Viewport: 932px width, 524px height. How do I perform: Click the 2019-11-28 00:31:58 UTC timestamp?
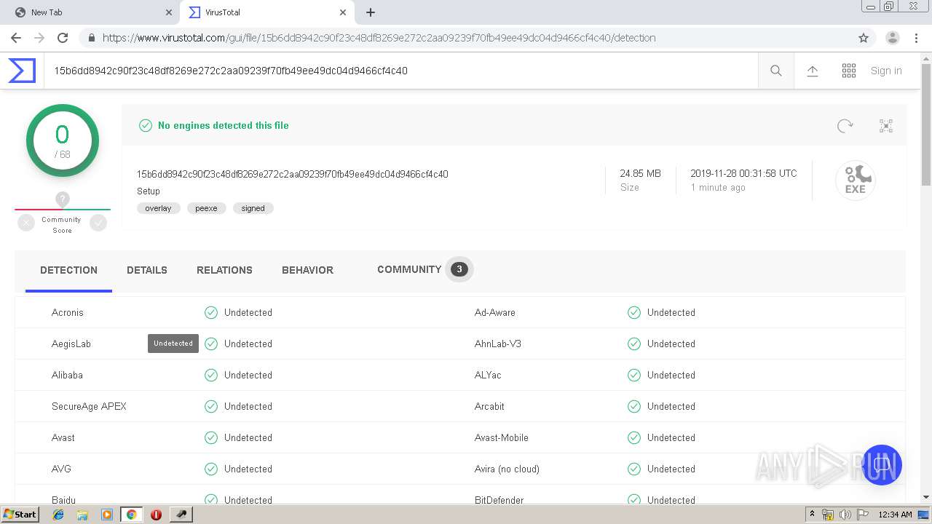coord(743,173)
